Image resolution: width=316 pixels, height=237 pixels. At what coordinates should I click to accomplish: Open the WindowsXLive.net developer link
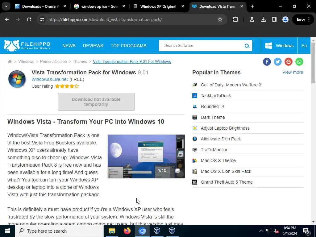50,79
